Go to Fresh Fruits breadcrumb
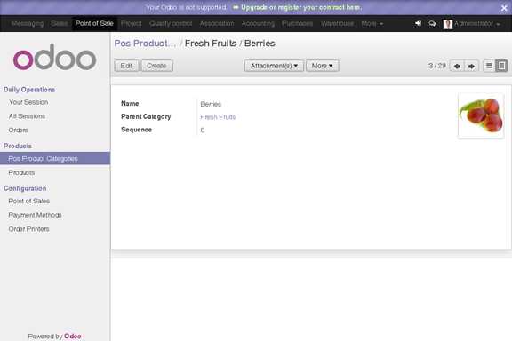512x341 pixels. (x=211, y=44)
